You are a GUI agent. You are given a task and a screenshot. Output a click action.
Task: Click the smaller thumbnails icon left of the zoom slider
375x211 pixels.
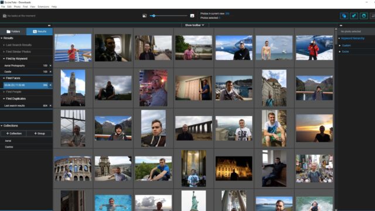[x=145, y=16]
